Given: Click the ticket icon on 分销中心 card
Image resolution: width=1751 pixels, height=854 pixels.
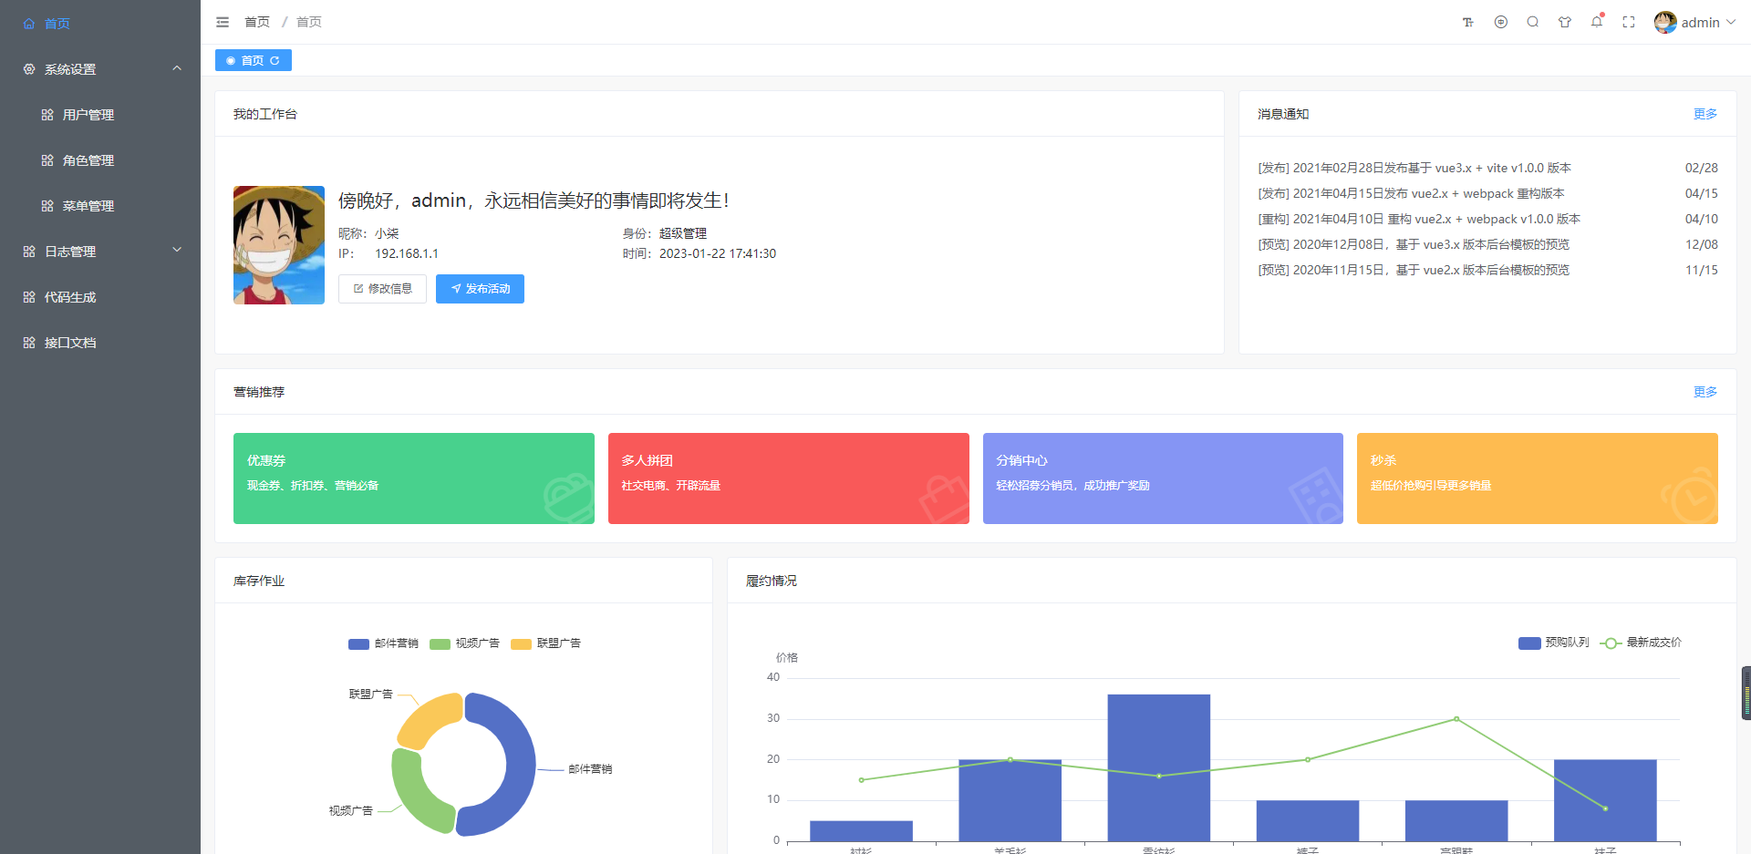Looking at the screenshot, I should tap(1317, 497).
